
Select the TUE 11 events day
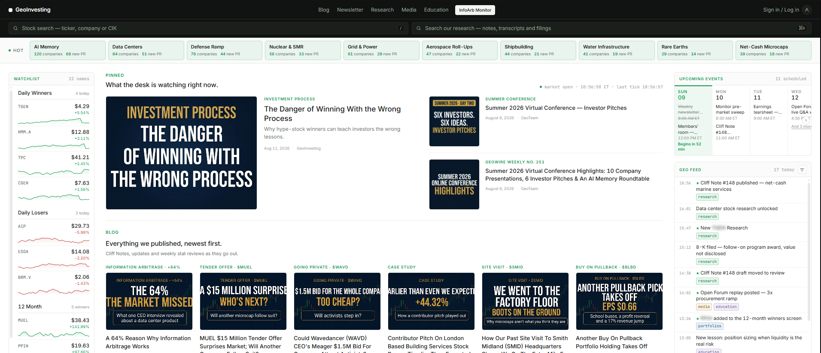click(x=769, y=121)
